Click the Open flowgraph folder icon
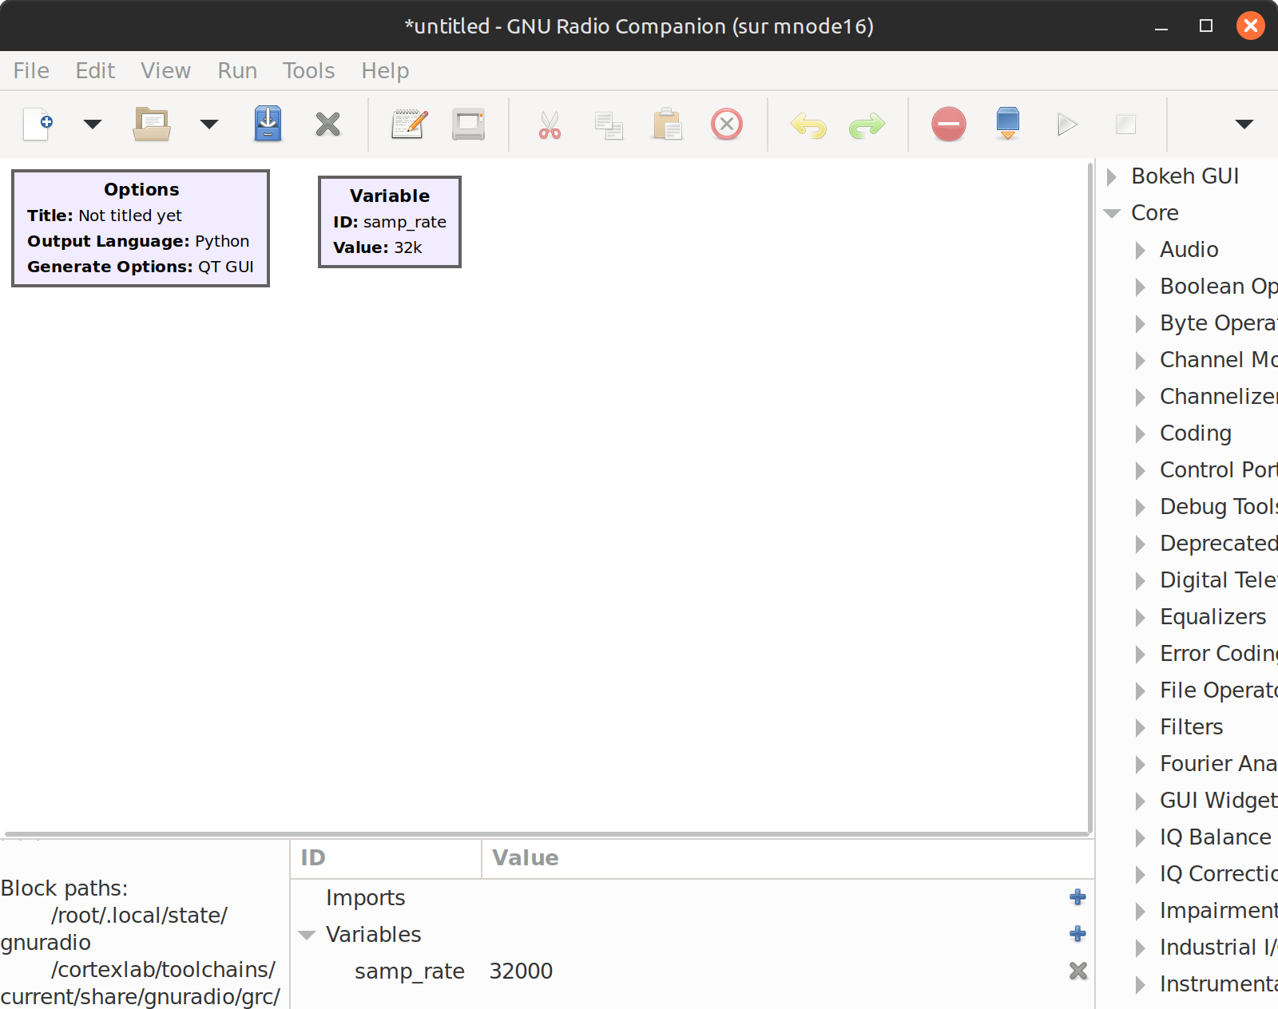Image resolution: width=1278 pixels, height=1009 pixels. click(x=151, y=125)
